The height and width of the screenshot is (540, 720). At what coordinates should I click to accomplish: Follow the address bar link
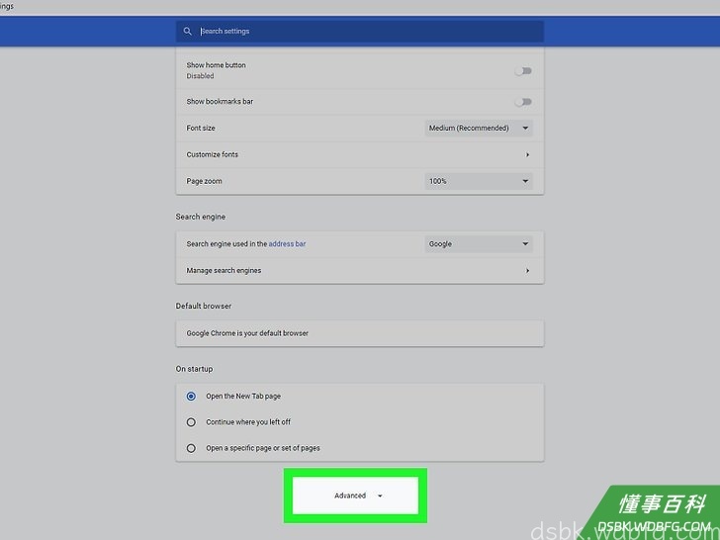click(287, 244)
